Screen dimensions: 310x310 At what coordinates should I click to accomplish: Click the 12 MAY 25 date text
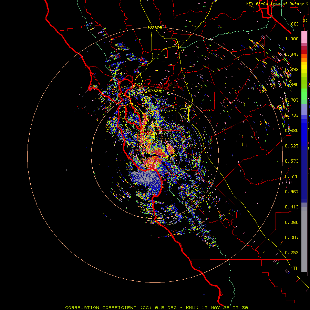(216, 308)
